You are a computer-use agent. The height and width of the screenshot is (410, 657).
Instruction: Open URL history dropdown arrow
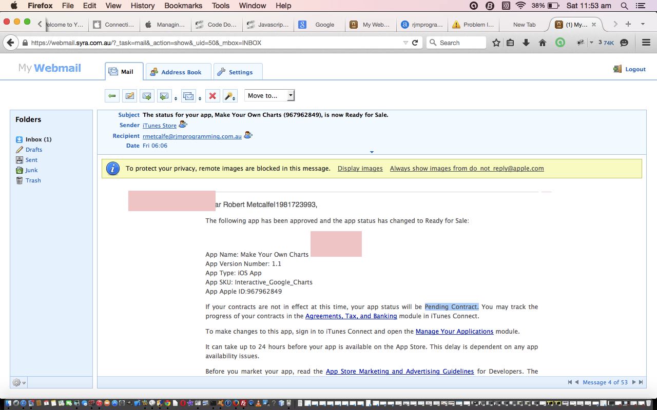click(405, 43)
